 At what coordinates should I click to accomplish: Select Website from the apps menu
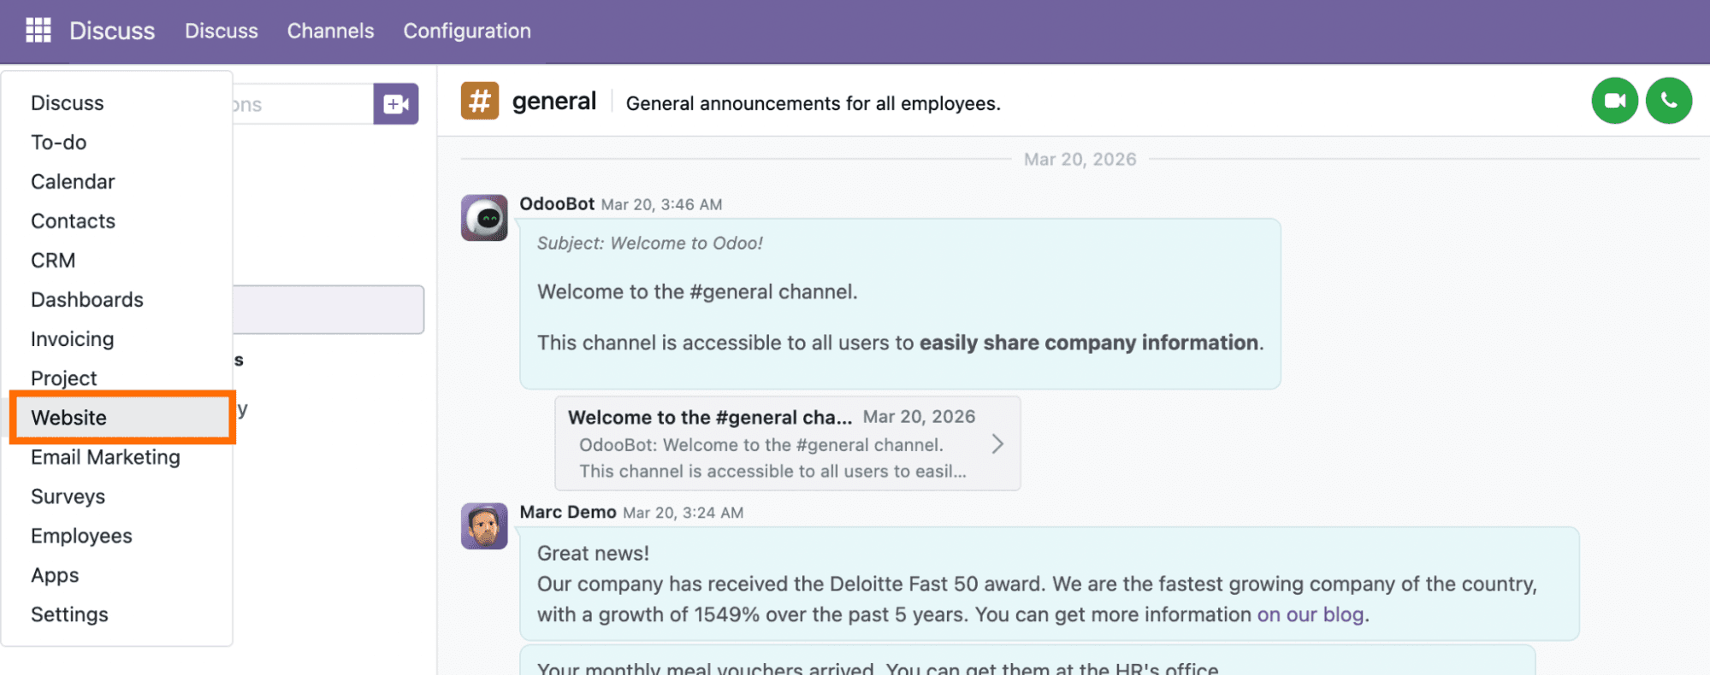(x=69, y=418)
